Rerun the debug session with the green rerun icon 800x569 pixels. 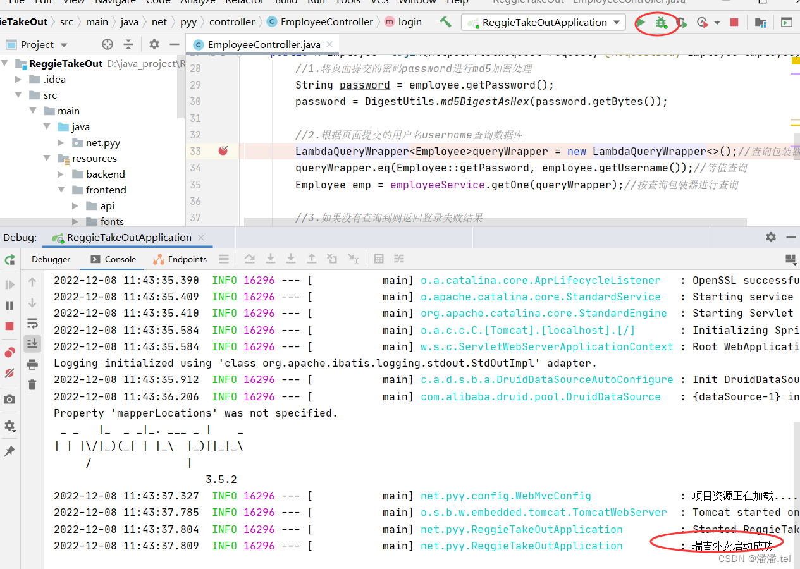pos(9,260)
